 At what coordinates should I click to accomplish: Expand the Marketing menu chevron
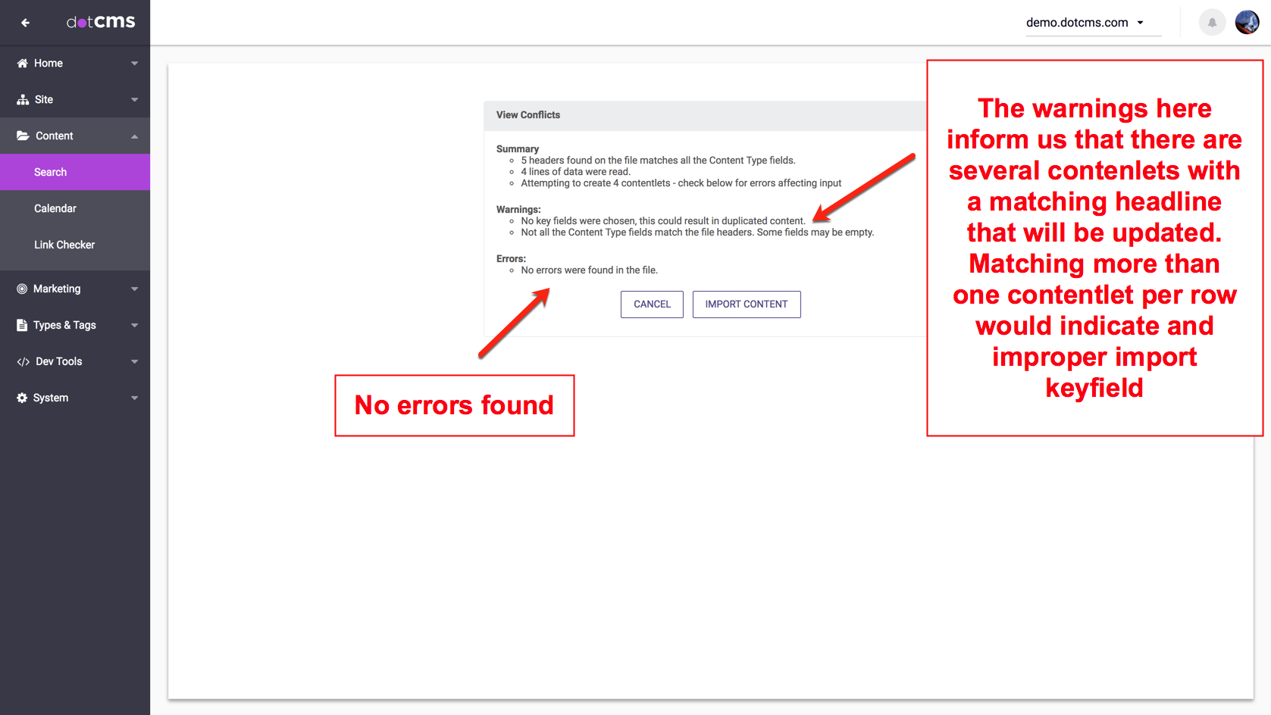(134, 289)
